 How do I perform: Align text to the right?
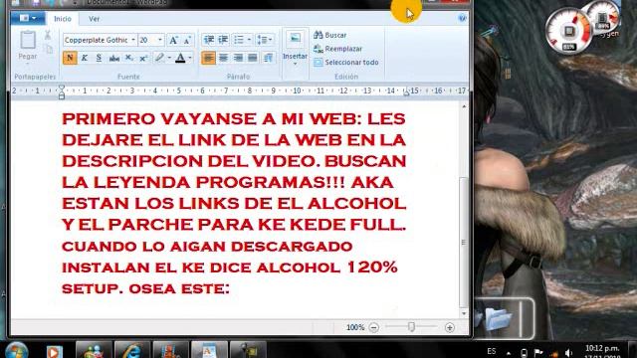click(238, 58)
